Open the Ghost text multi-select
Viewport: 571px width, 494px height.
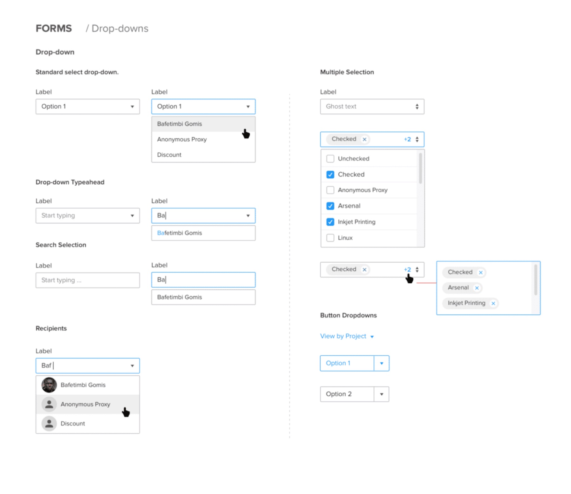372,107
